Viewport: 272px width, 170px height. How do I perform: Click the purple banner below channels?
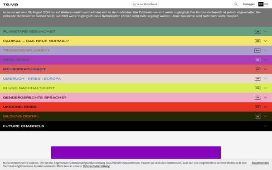136,152
